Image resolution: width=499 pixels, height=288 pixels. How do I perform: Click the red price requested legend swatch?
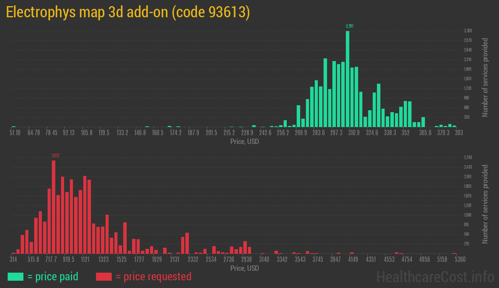104,276
